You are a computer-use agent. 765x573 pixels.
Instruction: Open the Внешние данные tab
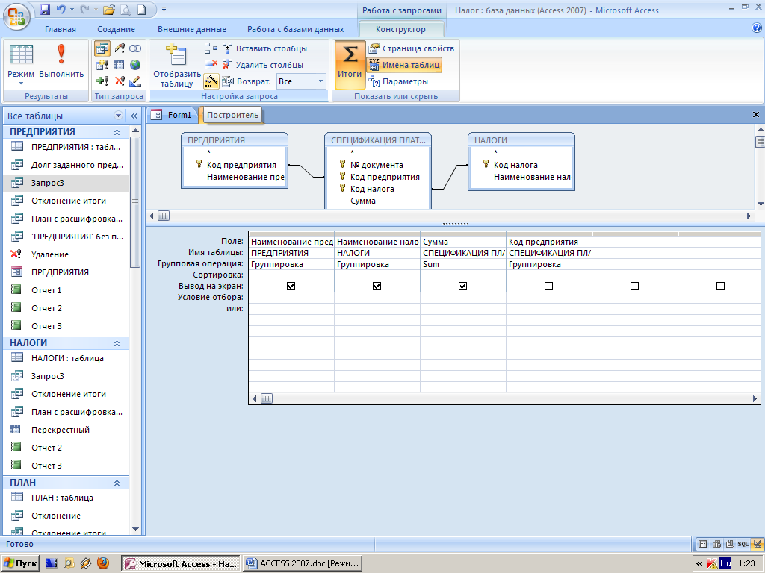192,29
